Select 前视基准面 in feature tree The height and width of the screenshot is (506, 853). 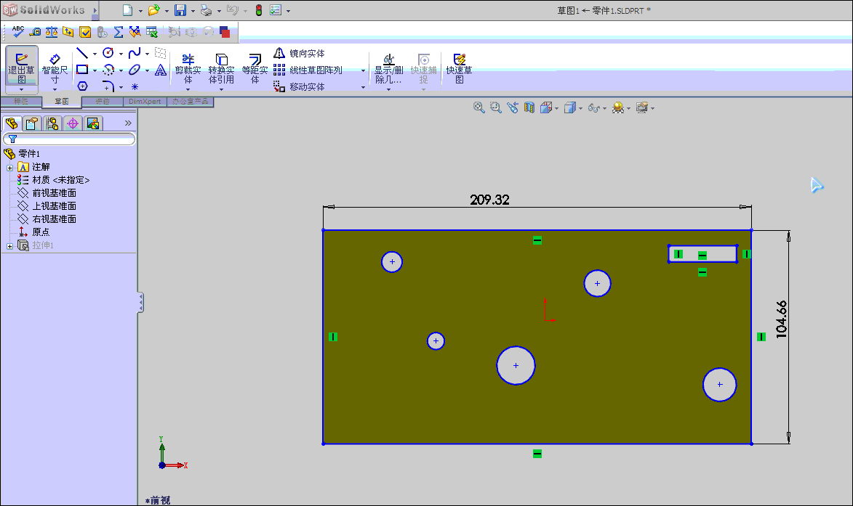[54, 192]
